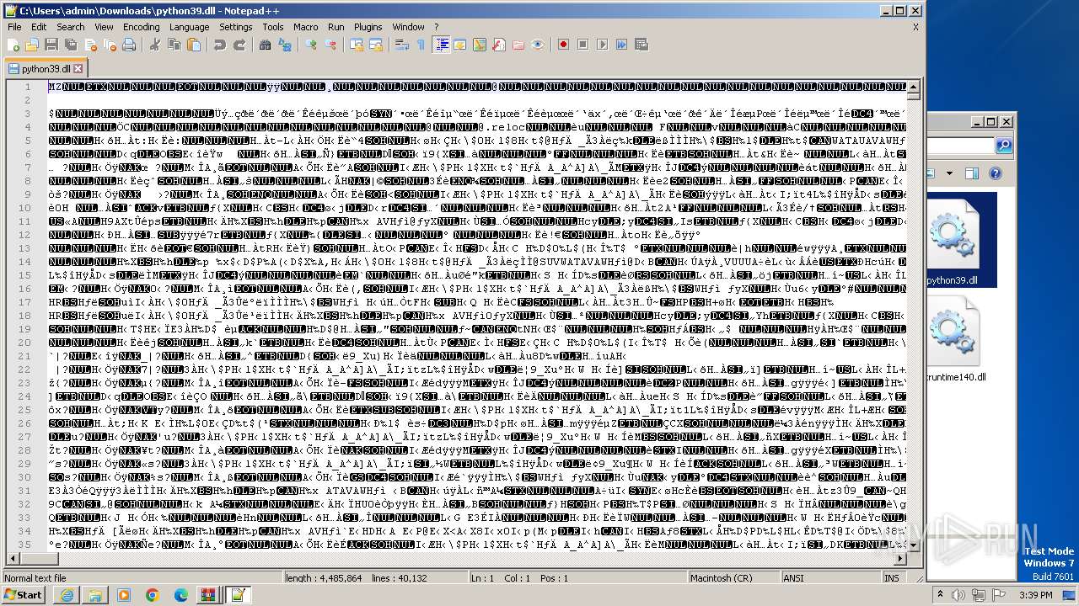1079x606 pixels.
Task: Click the run macro multiple times icon
Action: (x=622, y=45)
